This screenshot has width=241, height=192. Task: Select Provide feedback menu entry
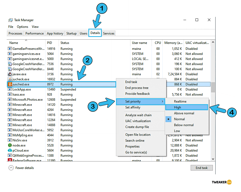click(141, 94)
